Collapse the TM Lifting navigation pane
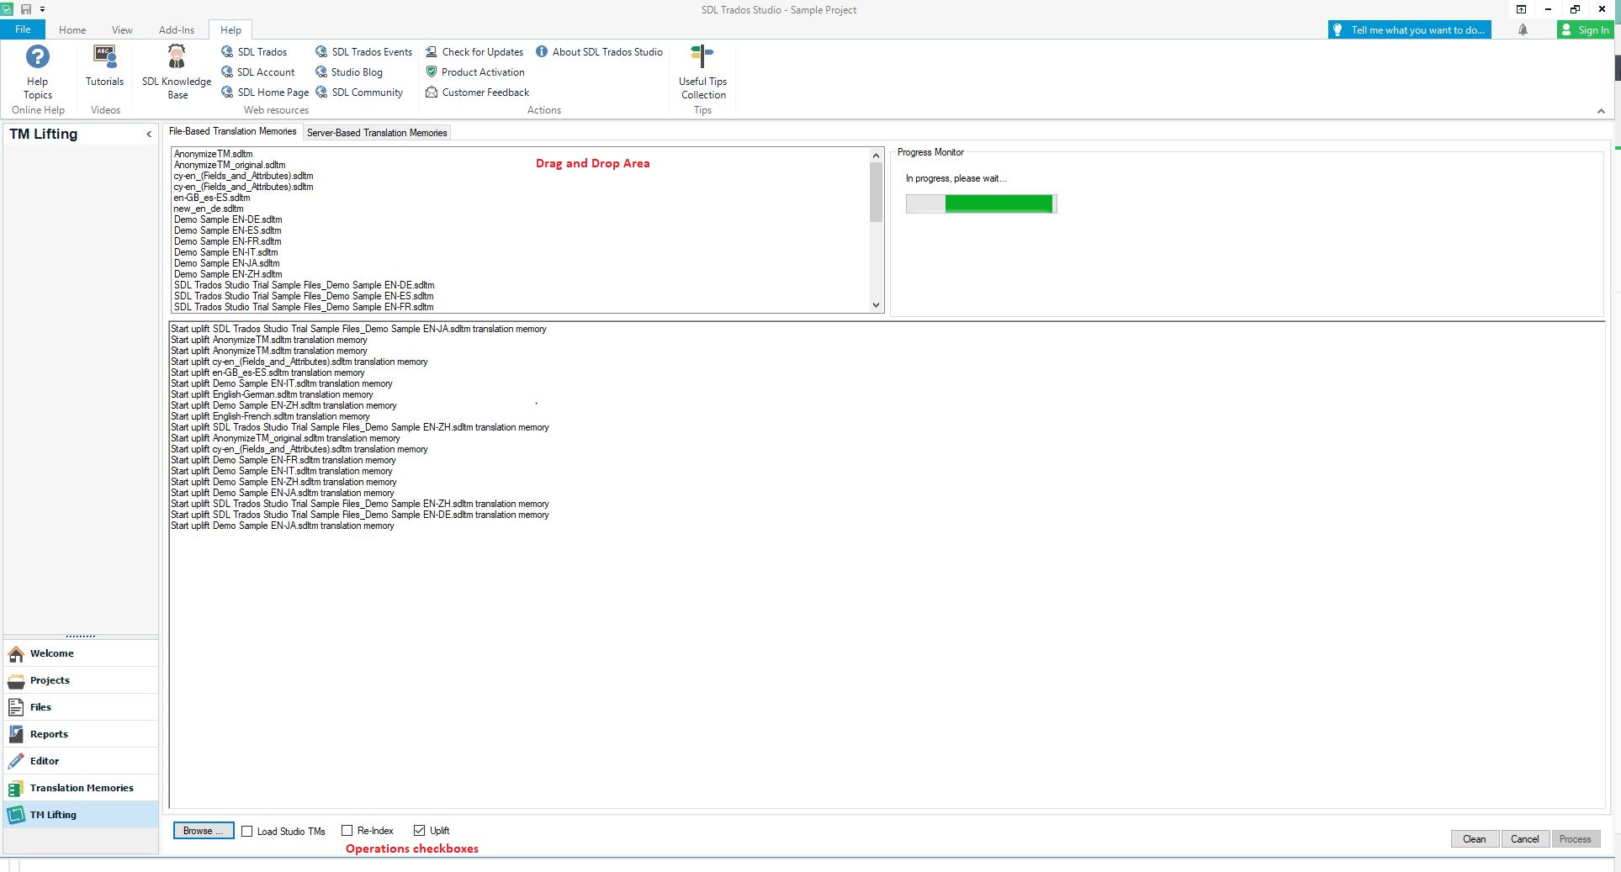Image resolution: width=1621 pixels, height=872 pixels. [x=149, y=135]
